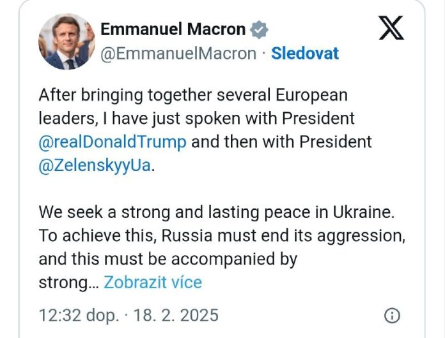The image size is (445, 338).
Task: Open Emmanuel Macron's profile photo
Action: coord(66,41)
